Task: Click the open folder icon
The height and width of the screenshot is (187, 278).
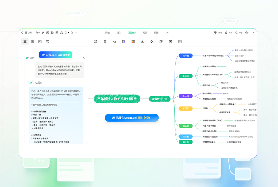Action: 52,33
